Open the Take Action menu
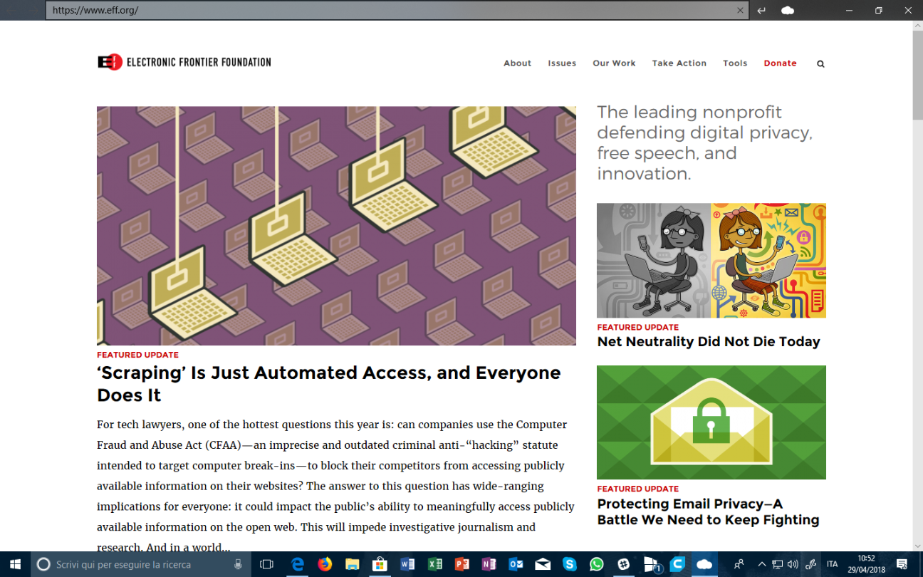Image resolution: width=923 pixels, height=577 pixels. click(x=679, y=63)
